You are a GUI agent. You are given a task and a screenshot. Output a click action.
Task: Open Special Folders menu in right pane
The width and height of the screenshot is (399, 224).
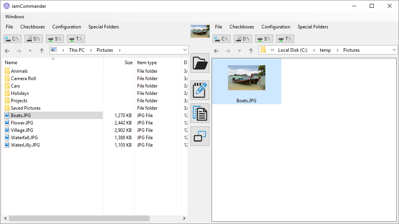[312, 27]
